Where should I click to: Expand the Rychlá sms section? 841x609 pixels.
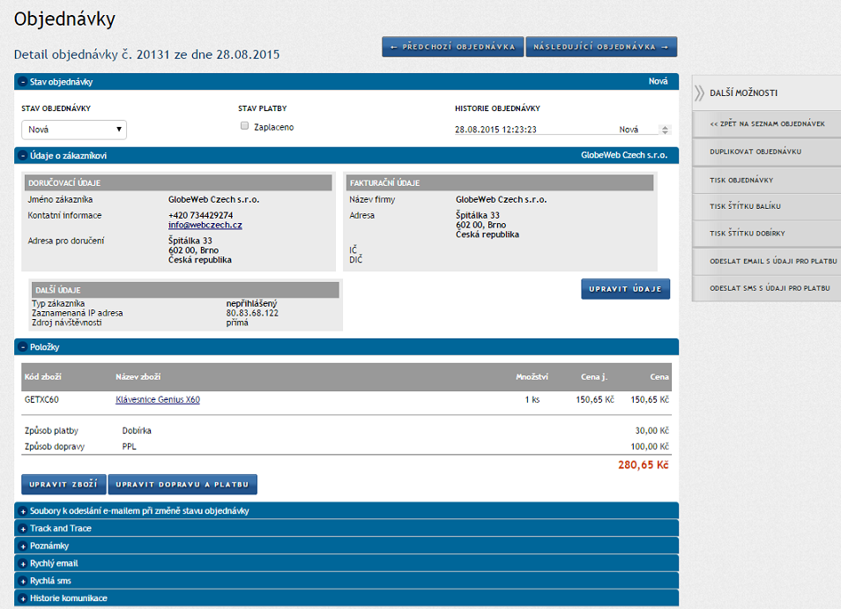tap(23, 582)
